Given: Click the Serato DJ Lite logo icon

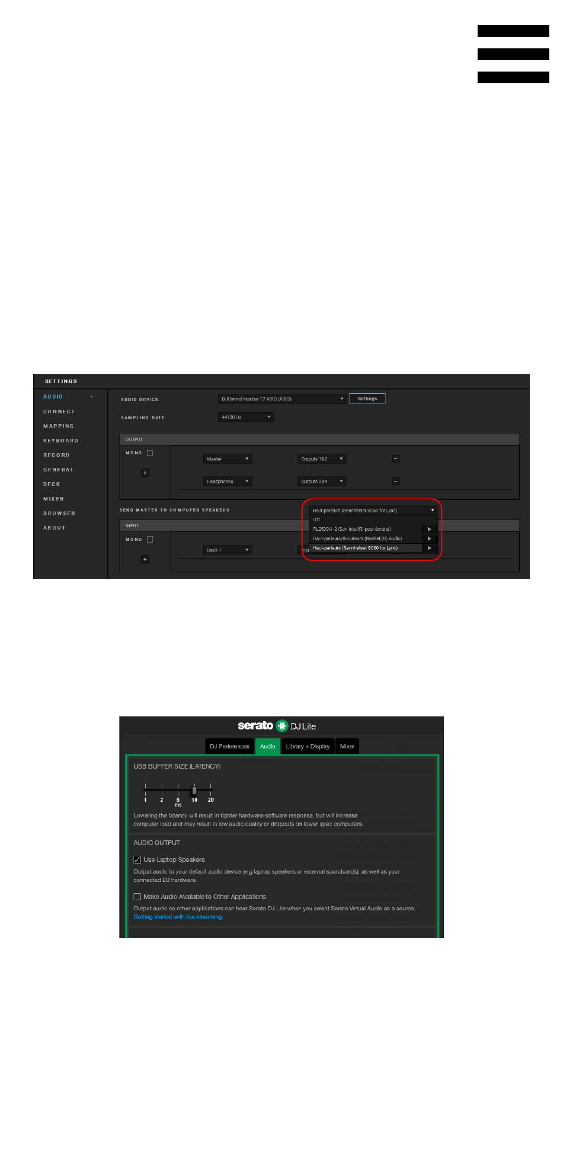Looking at the screenshot, I should (x=282, y=726).
